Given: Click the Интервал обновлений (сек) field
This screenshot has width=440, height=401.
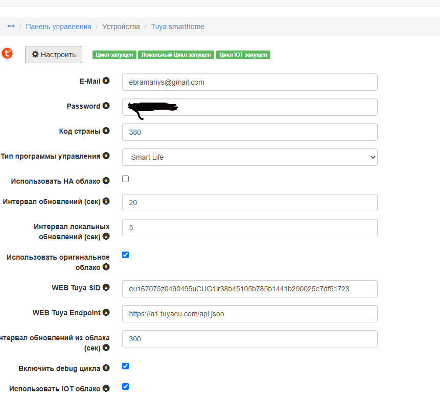Looking at the screenshot, I should coord(249,203).
